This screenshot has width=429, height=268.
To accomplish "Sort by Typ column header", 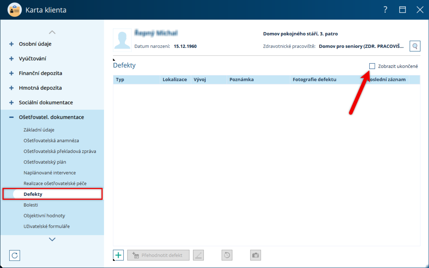I will (137, 80).
